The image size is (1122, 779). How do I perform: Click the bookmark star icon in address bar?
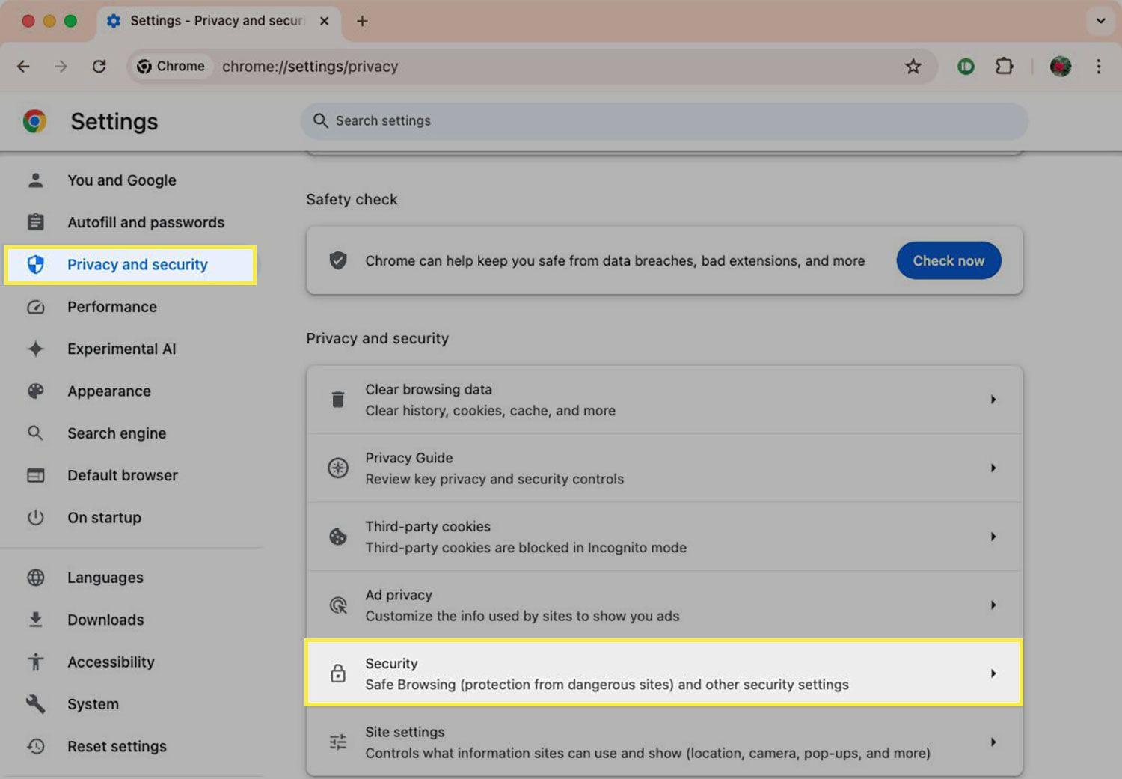tap(913, 67)
